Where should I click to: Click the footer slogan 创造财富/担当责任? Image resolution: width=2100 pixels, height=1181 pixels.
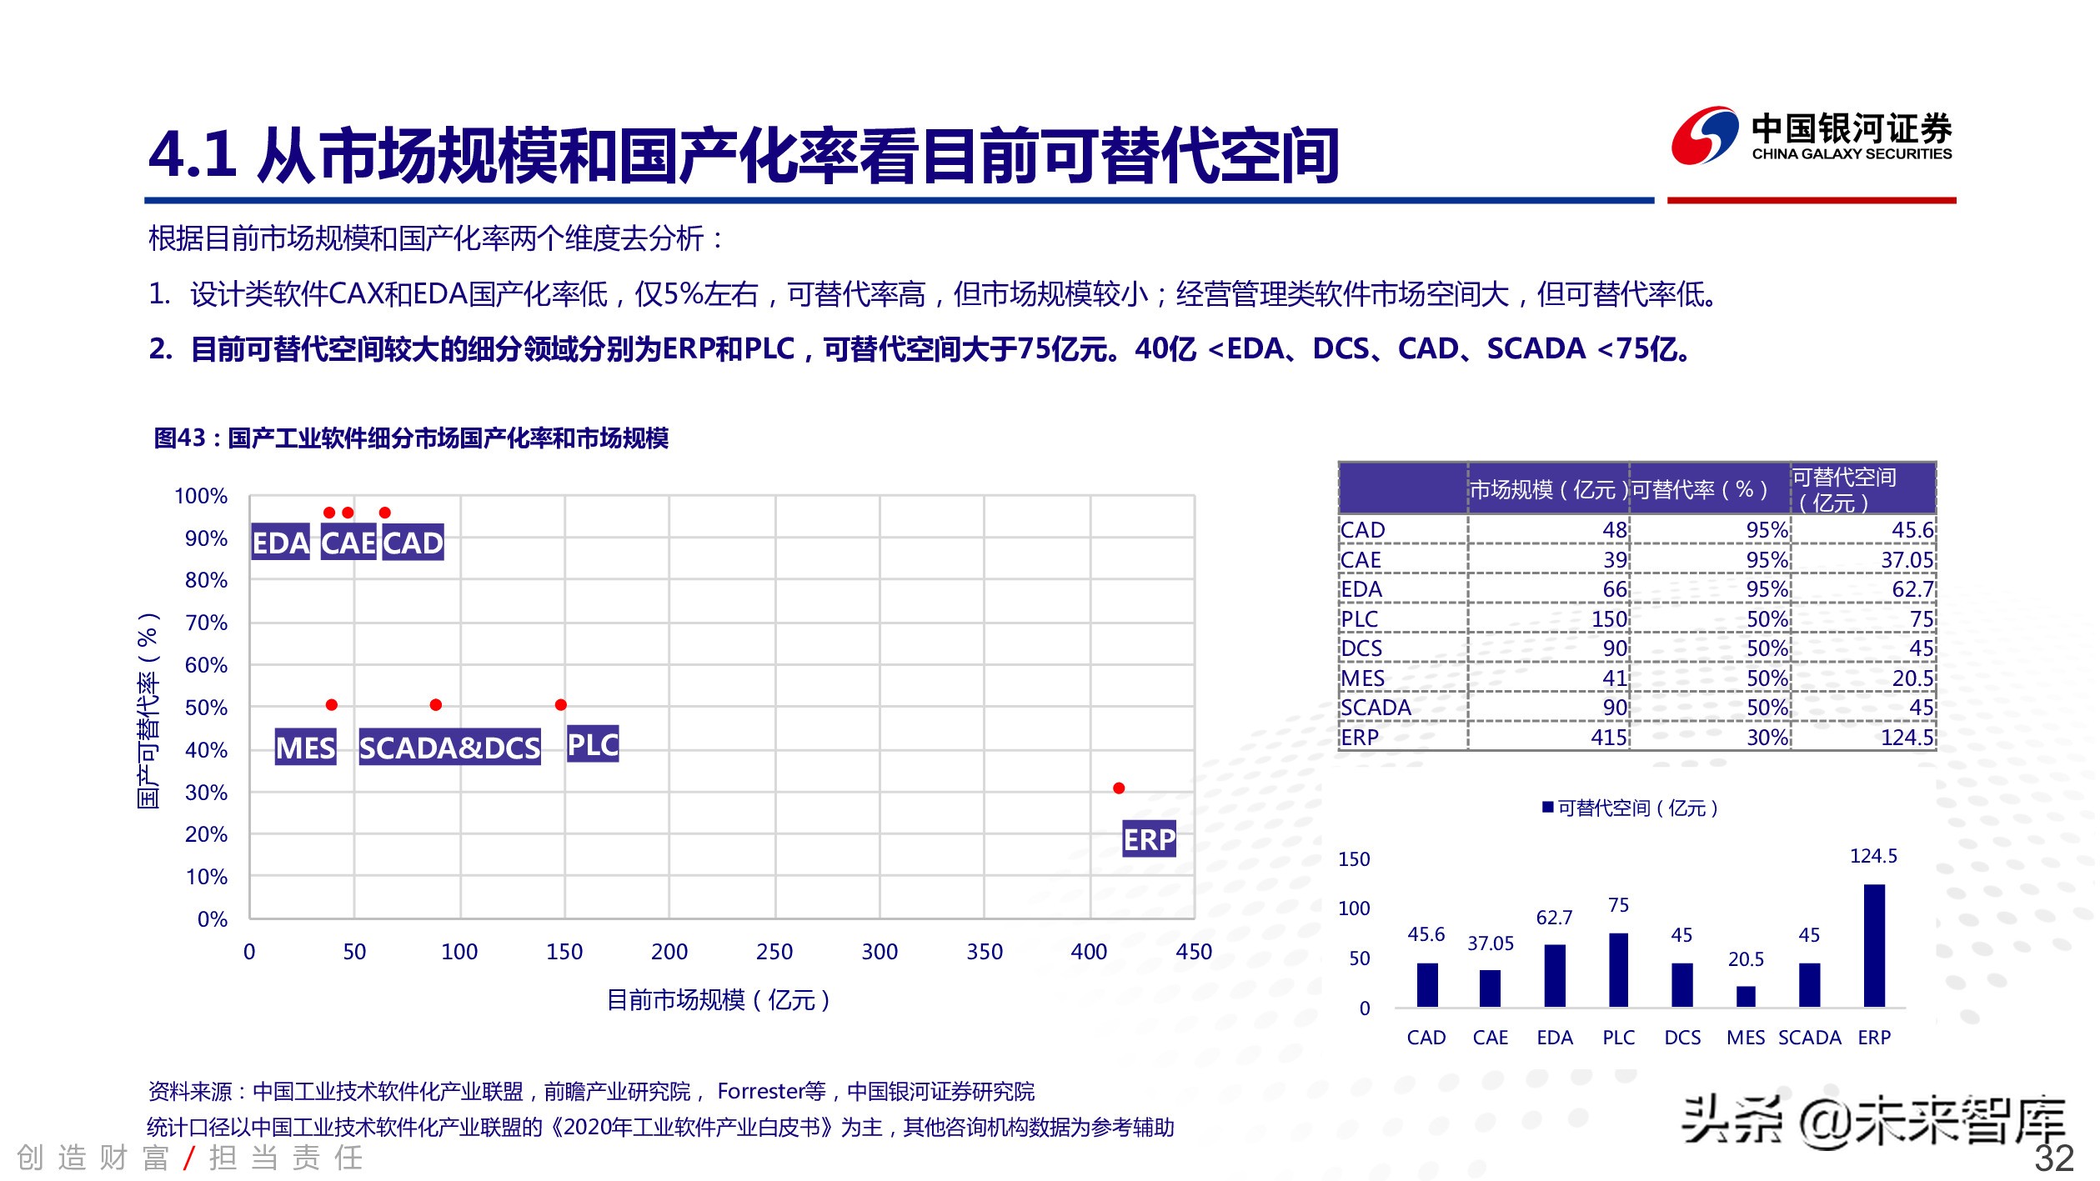click(x=190, y=1158)
